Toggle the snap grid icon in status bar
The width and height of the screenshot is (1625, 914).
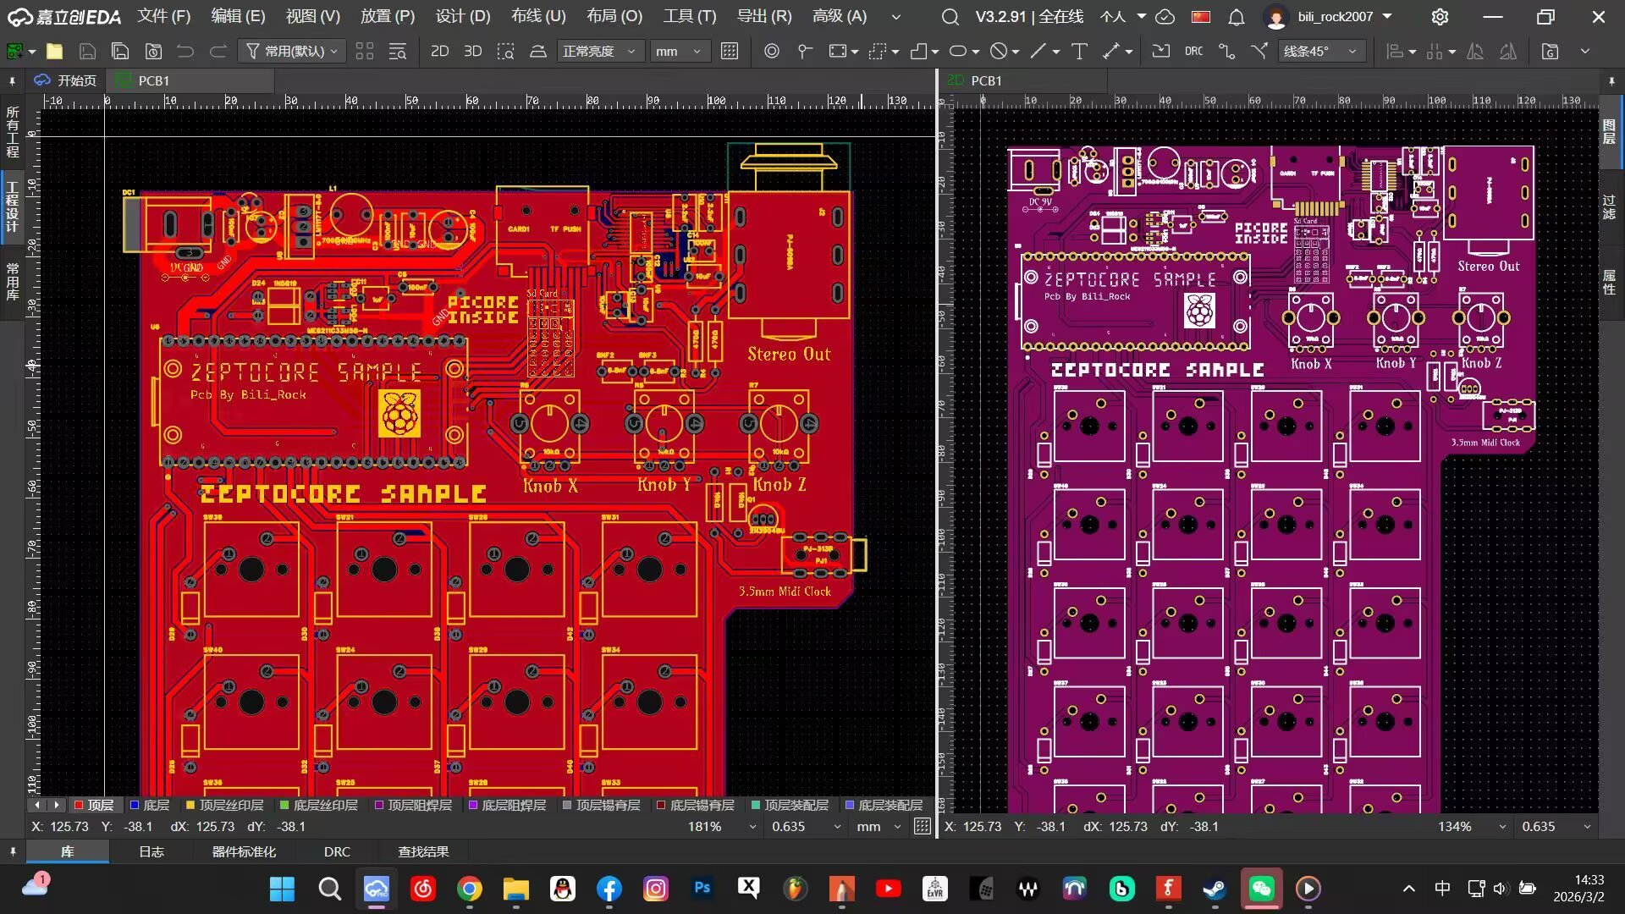click(x=923, y=827)
